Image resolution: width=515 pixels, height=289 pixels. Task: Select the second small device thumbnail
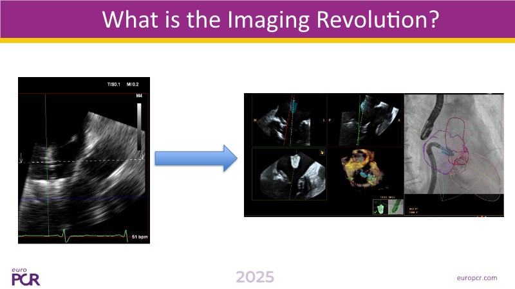394,208
